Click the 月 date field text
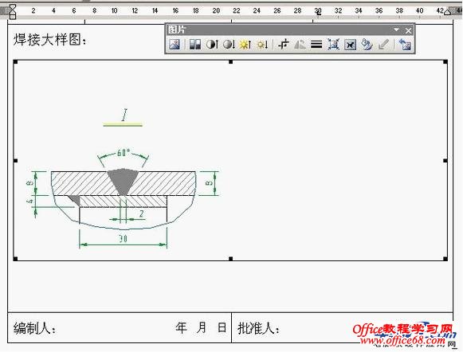 (x=202, y=327)
